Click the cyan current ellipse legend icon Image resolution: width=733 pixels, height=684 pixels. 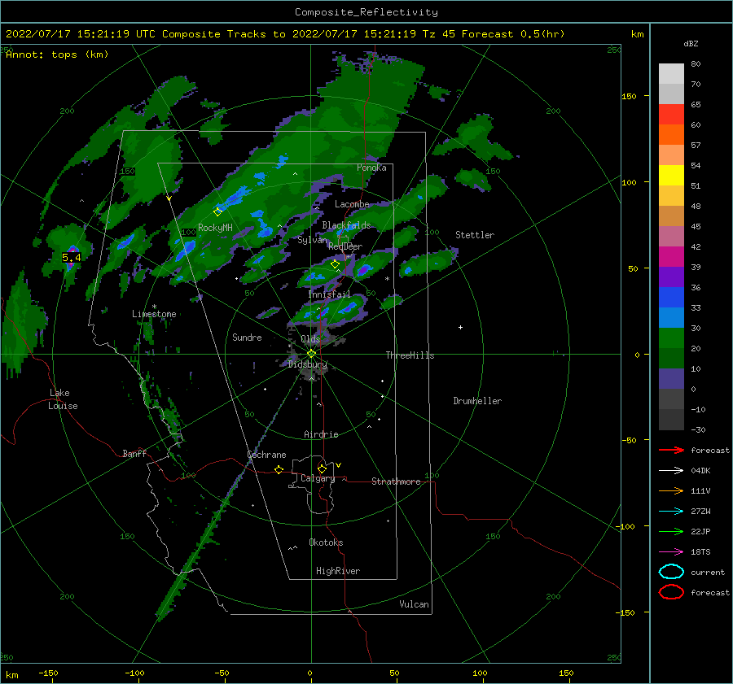[671, 572]
